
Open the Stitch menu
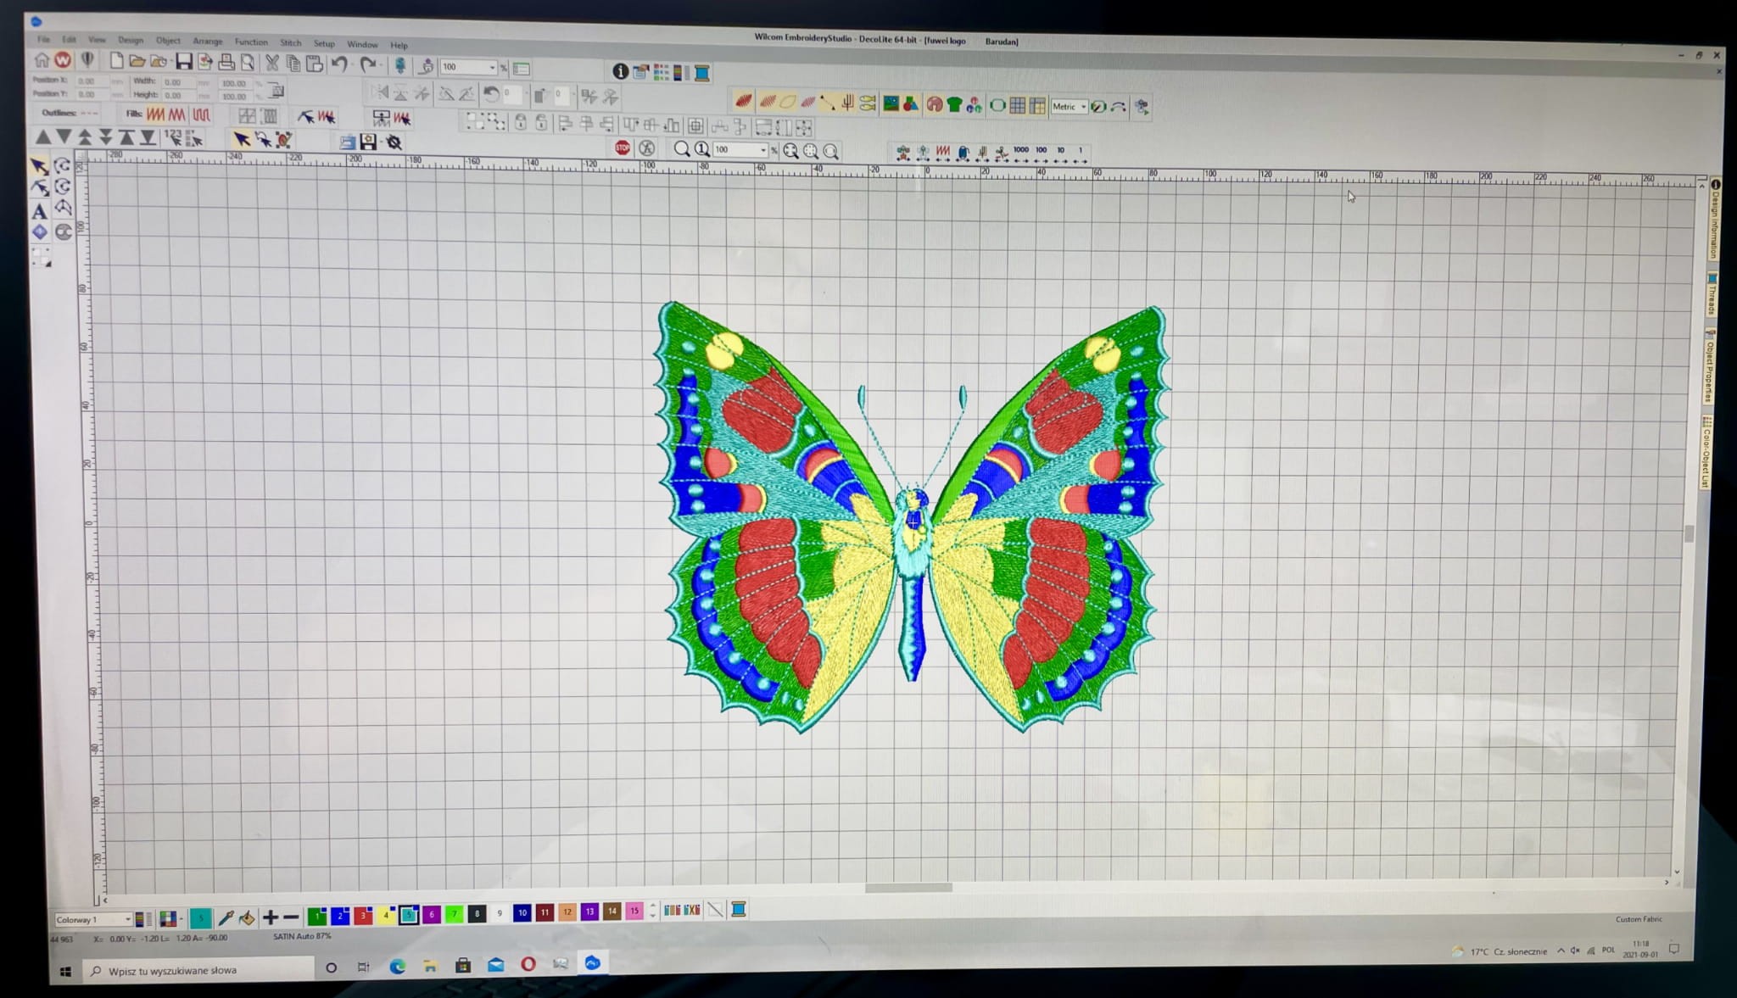point(290,42)
